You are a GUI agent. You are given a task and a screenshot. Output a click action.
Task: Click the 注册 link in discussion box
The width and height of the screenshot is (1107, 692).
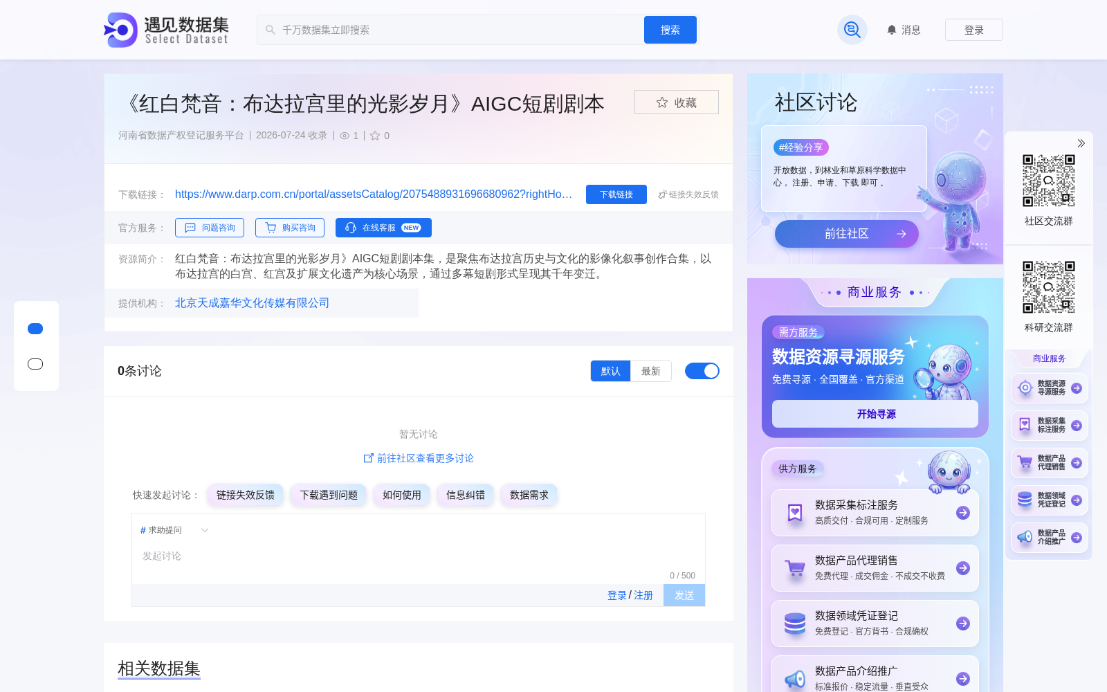(x=643, y=596)
